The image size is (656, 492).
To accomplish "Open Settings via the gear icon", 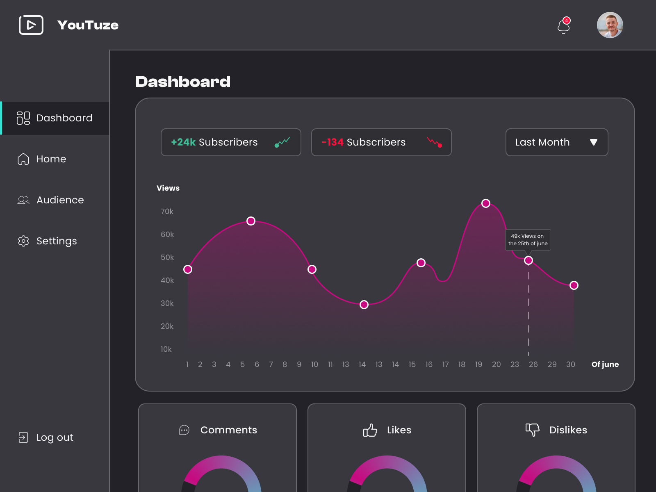I will (x=23, y=241).
